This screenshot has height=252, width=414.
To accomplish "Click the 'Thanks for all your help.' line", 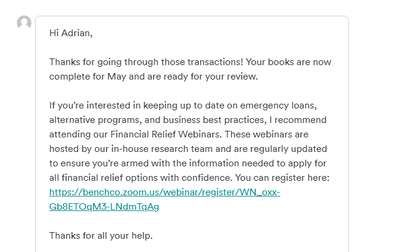I will click(x=101, y=235).
